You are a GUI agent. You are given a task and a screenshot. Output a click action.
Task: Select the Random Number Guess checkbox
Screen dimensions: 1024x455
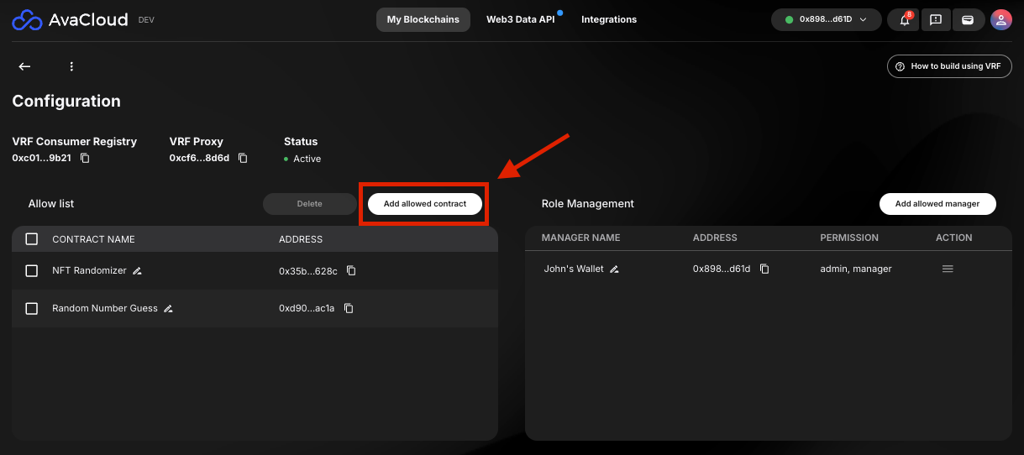click(32, 308)
